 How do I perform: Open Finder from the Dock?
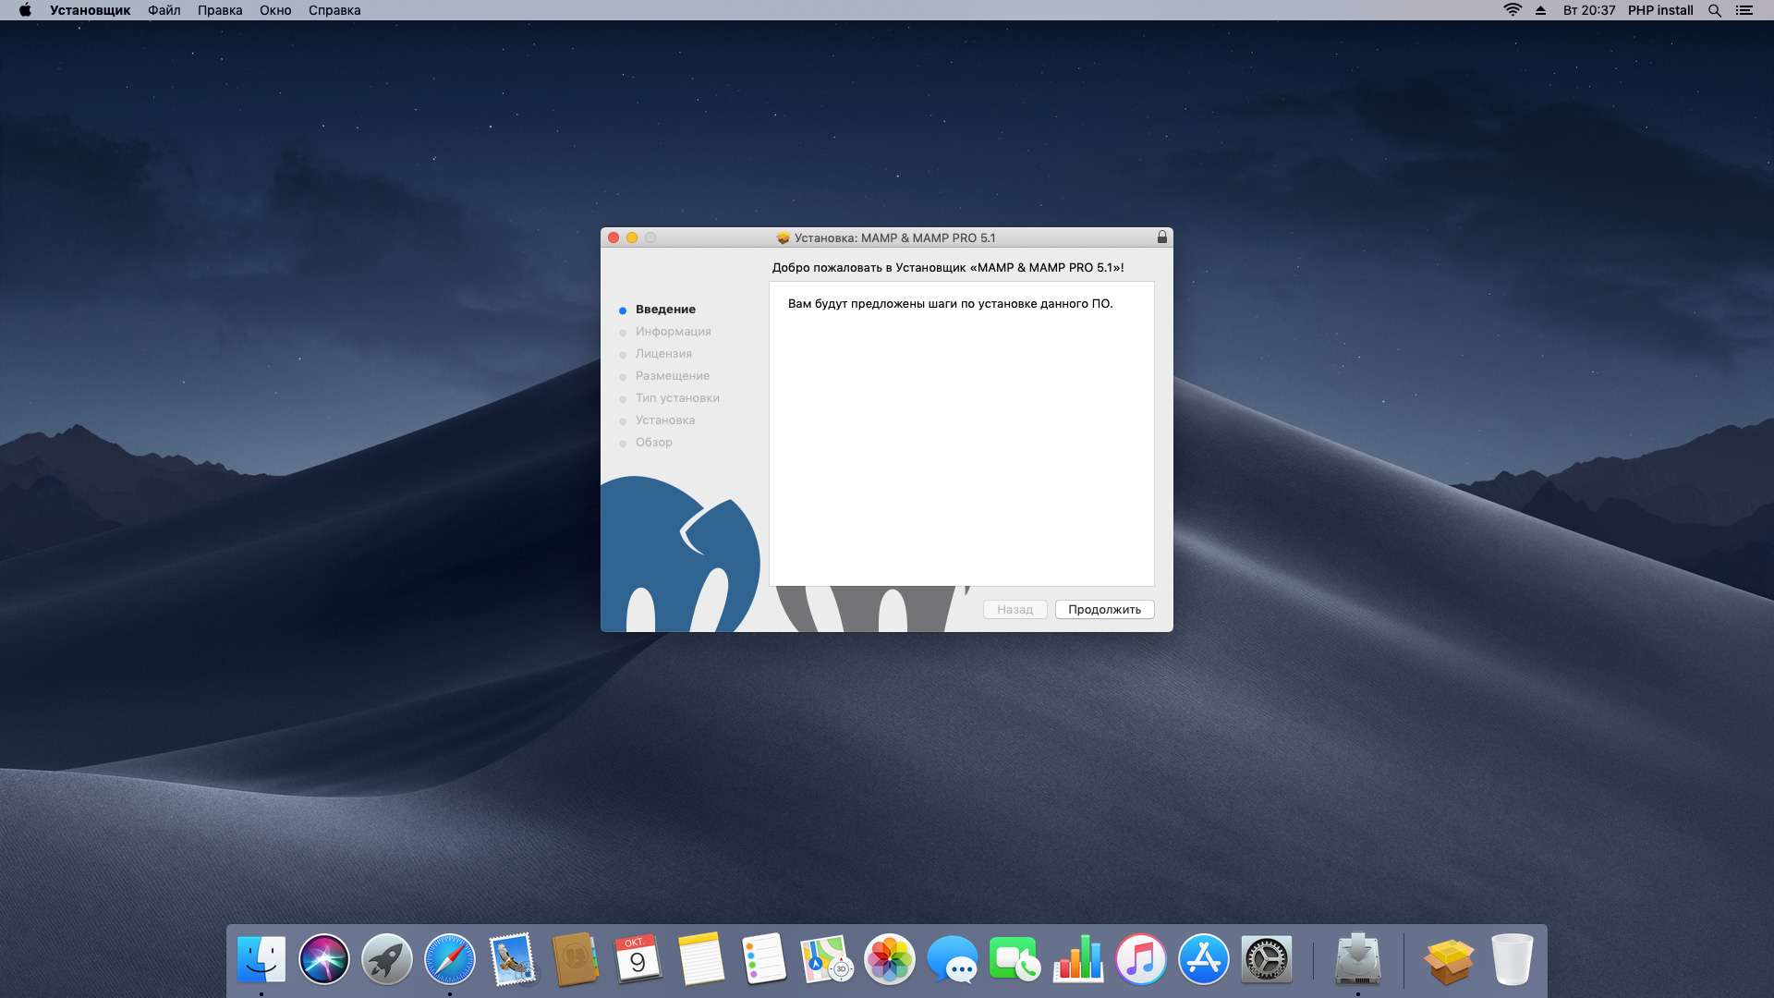[x=261, y=959]
